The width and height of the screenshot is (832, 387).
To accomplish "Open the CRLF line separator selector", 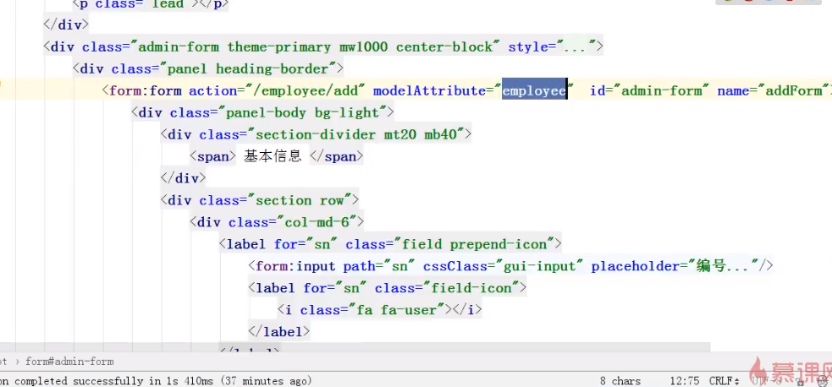I will [x=726, y=381].
